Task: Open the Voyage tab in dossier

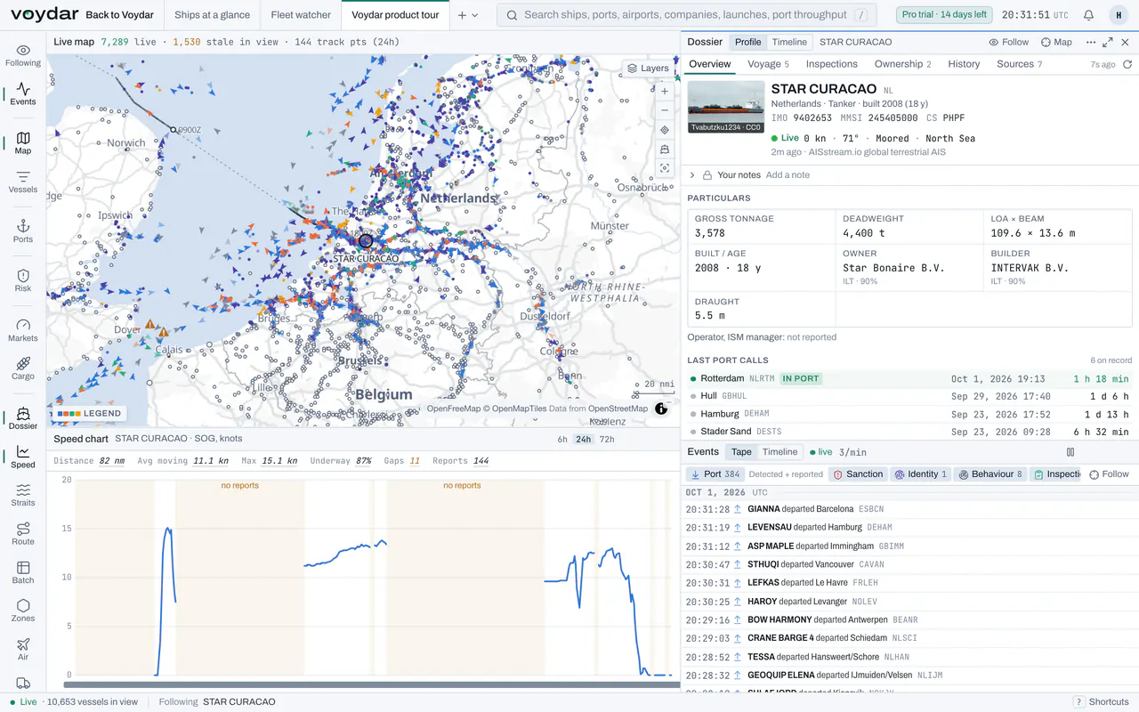Action: 768,64
